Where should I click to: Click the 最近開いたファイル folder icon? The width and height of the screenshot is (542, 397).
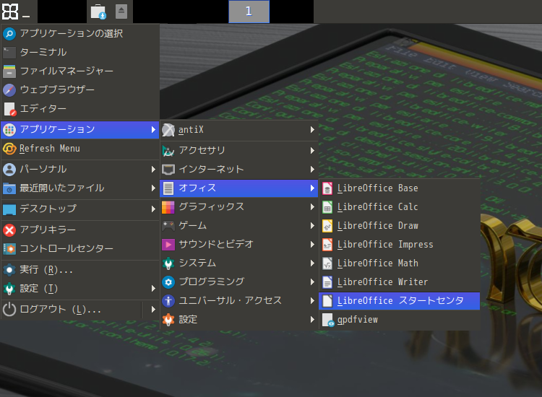tap(9, 188)
